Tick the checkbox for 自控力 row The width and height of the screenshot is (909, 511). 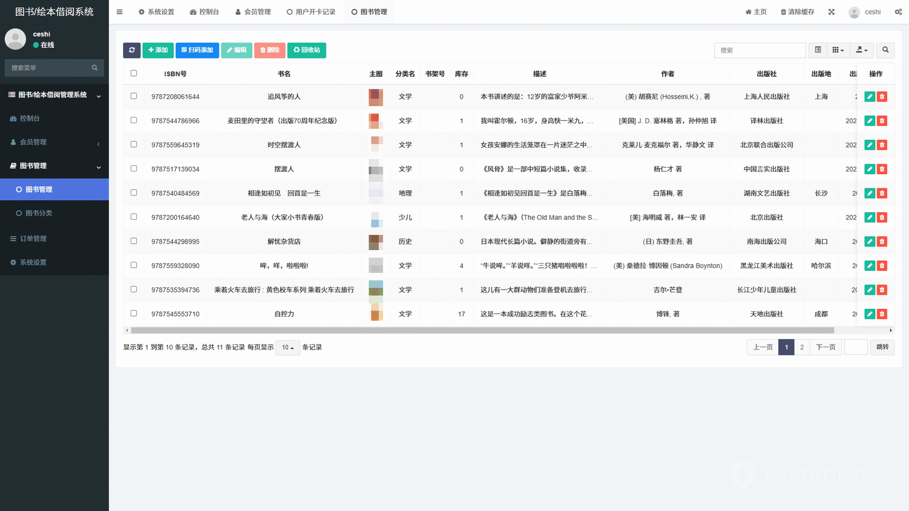134,313
